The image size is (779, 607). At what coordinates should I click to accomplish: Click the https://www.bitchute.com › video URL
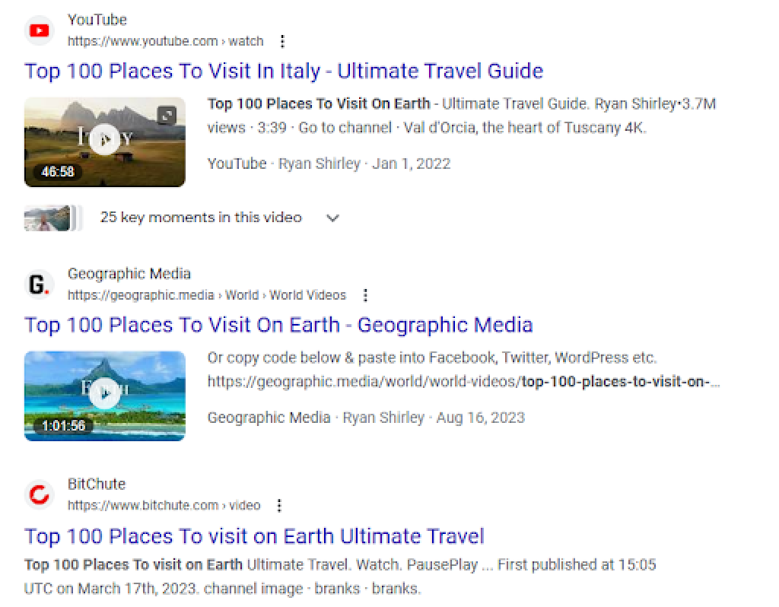point(164,506)
